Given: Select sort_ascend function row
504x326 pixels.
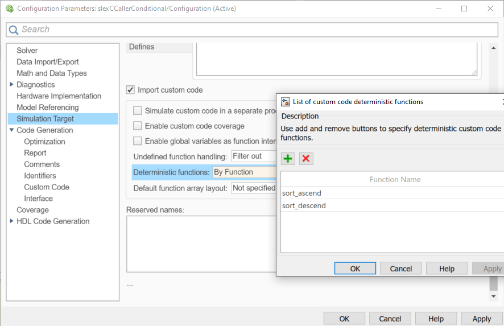Looking at the screenshot, I should (x=392, y=193).
